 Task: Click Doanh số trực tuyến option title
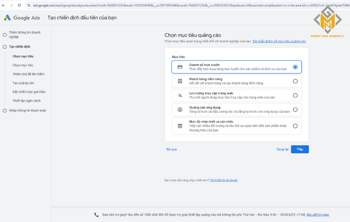(204, 65)
